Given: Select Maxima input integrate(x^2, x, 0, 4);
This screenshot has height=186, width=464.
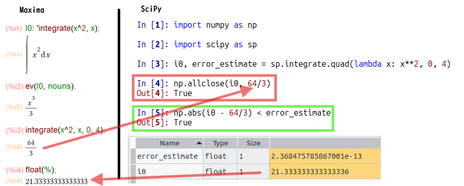Looking at the screenshot, I should tap(65, 130).
